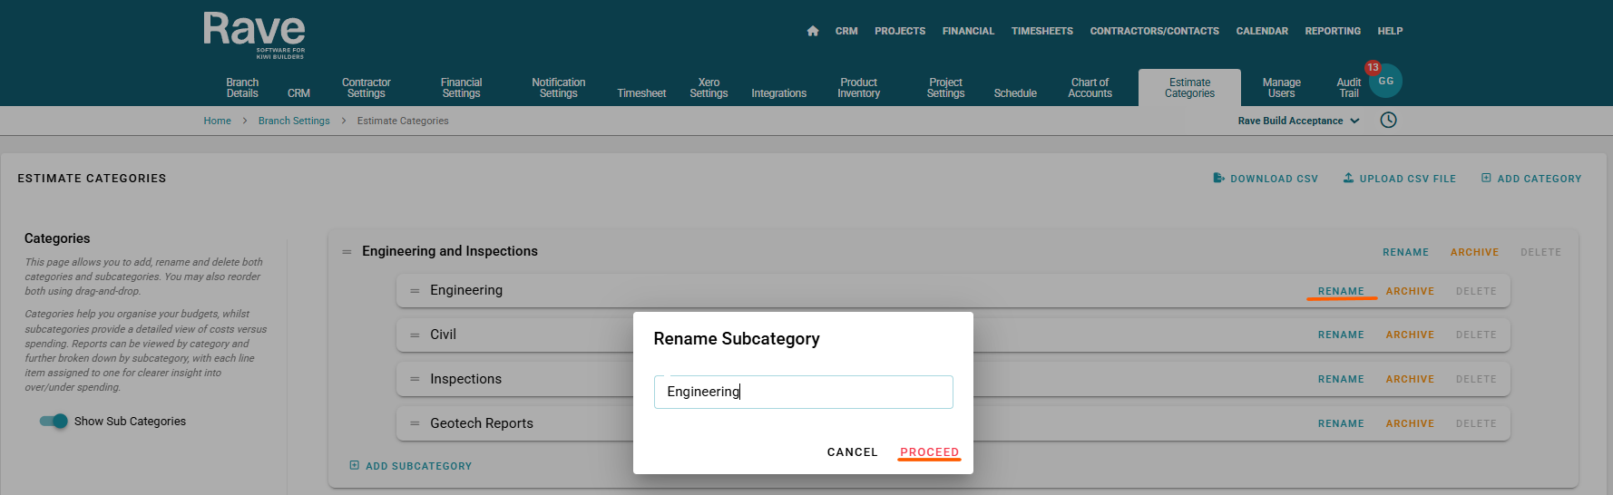Viewport: 1613px width, 495px height.
Task: Open the Rave Build Acceptance branch dropdown
Action: pyautogui.click(x=1298, y=121)
